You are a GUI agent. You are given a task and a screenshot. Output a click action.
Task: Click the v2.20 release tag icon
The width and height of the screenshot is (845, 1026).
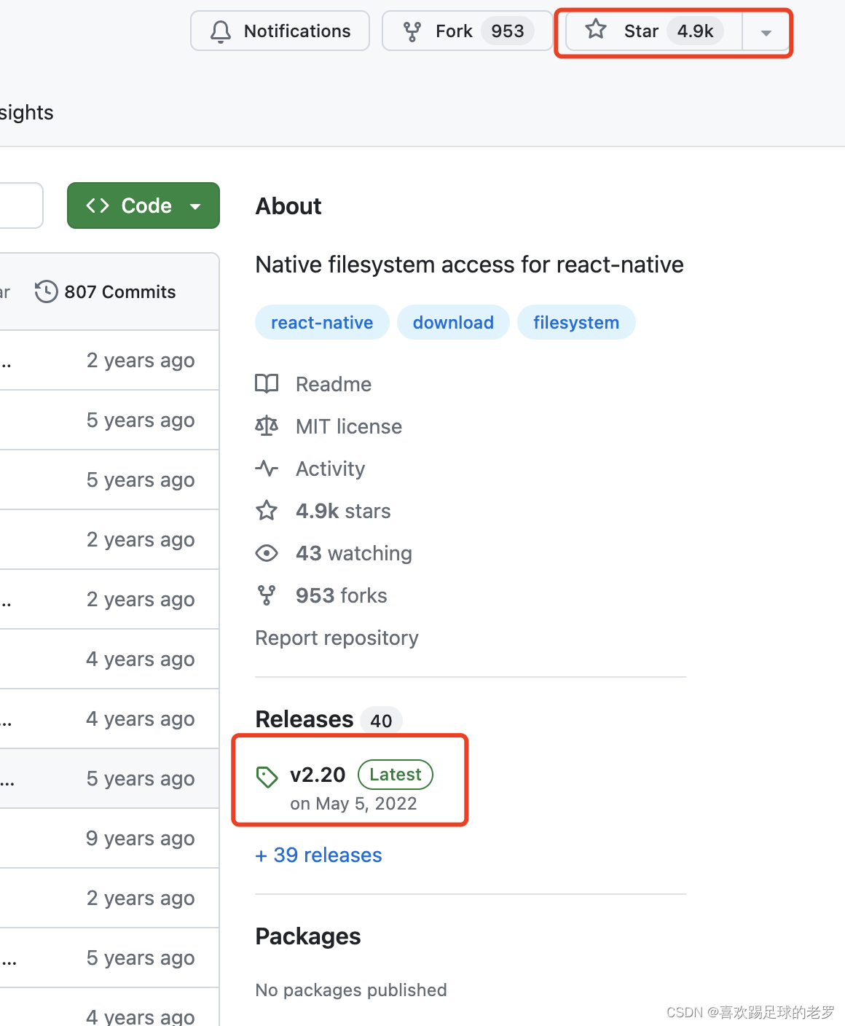tap(267, 777)
